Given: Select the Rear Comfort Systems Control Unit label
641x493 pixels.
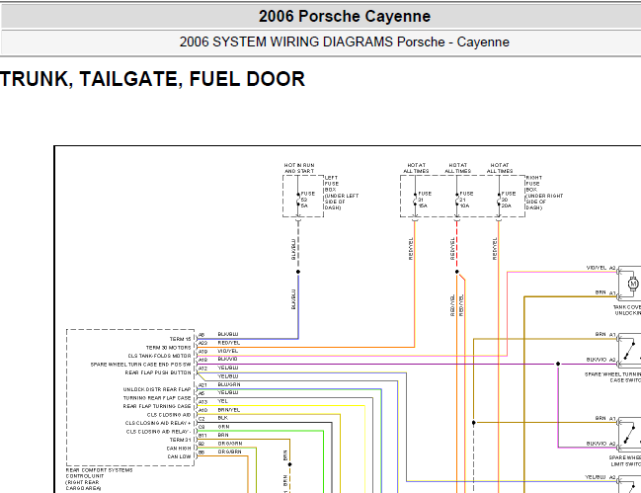Looking at the screenshot, I should 100,479.
